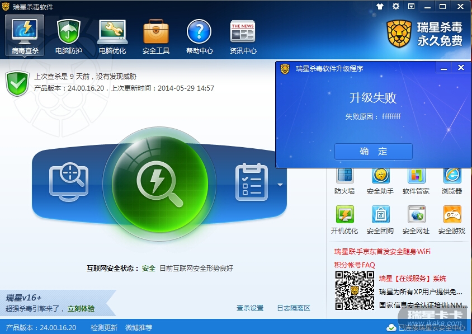
Task: Click 产品版本：24.00.16.20 in status bar
Action: [41, 327]
